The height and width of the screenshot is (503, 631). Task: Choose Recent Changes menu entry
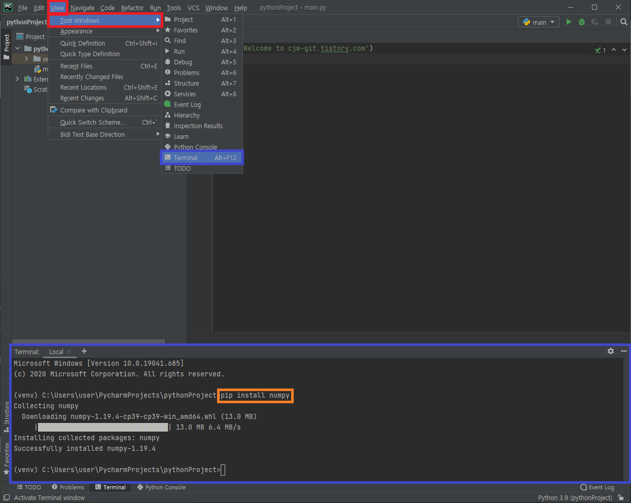coord(105,98)
